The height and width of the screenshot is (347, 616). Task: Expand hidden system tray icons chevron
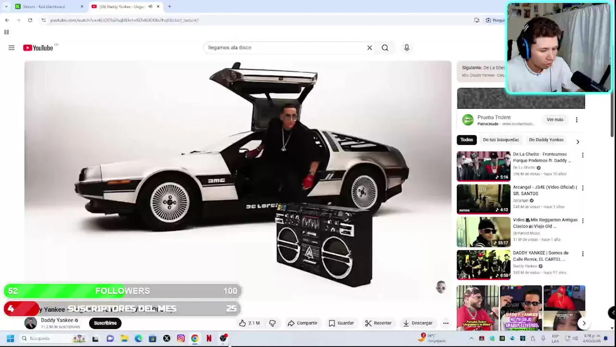click(471, 339)
